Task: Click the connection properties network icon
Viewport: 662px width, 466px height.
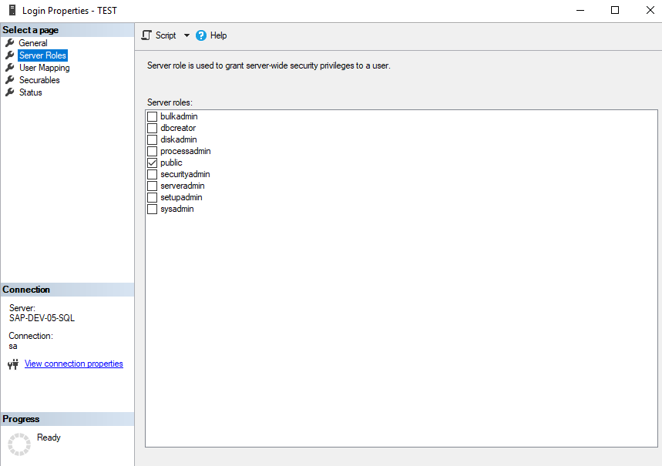Action: (12, 364)
